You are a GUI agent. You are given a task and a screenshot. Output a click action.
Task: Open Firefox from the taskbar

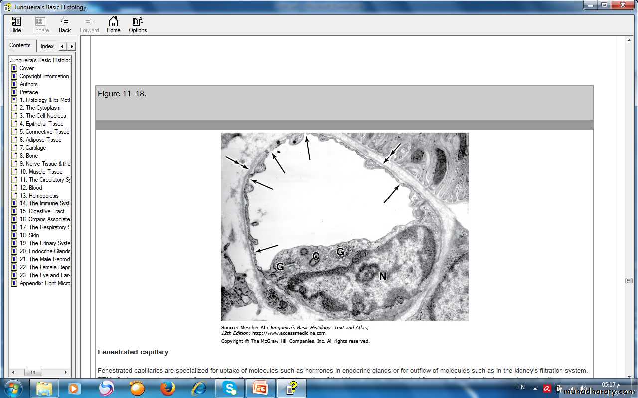coord(168,388)
